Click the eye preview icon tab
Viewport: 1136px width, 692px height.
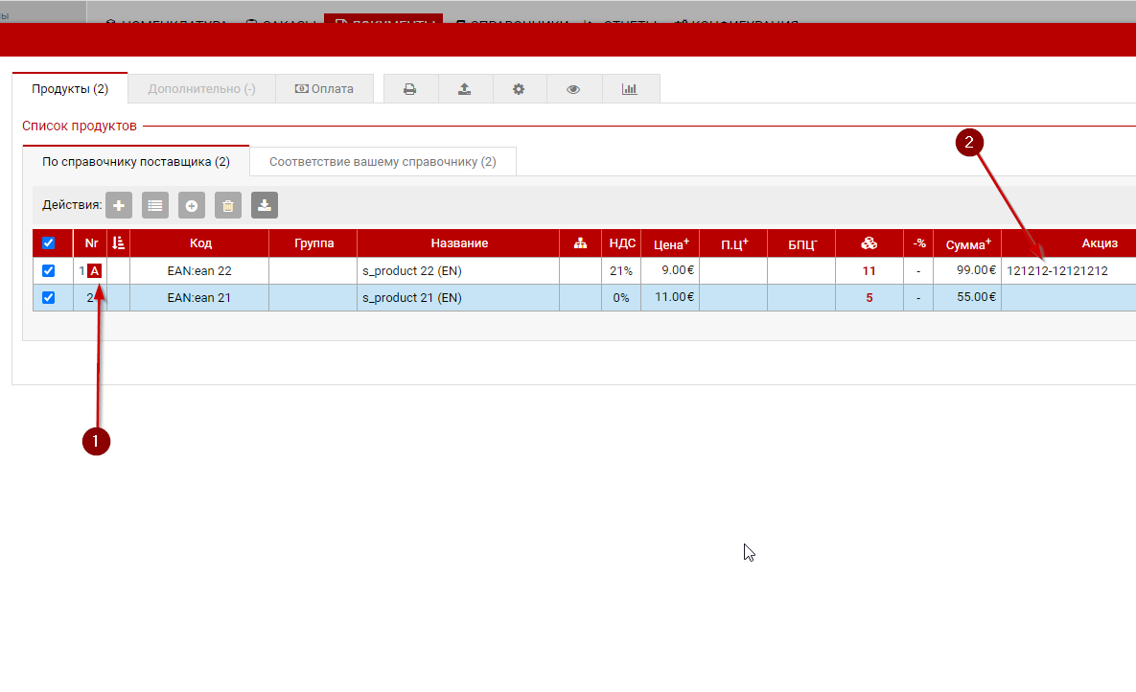coord(573,89)
